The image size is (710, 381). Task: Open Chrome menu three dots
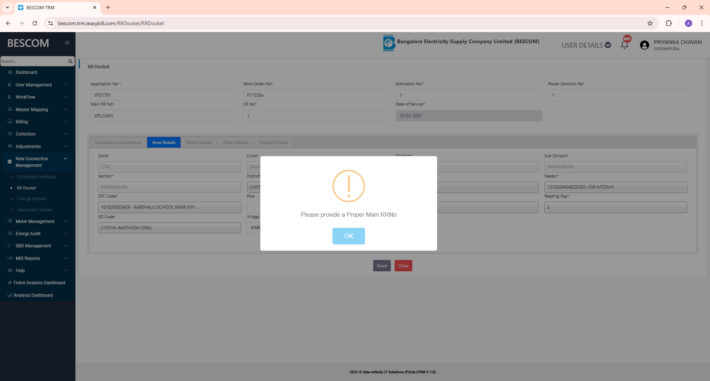(x=701, y=23)
